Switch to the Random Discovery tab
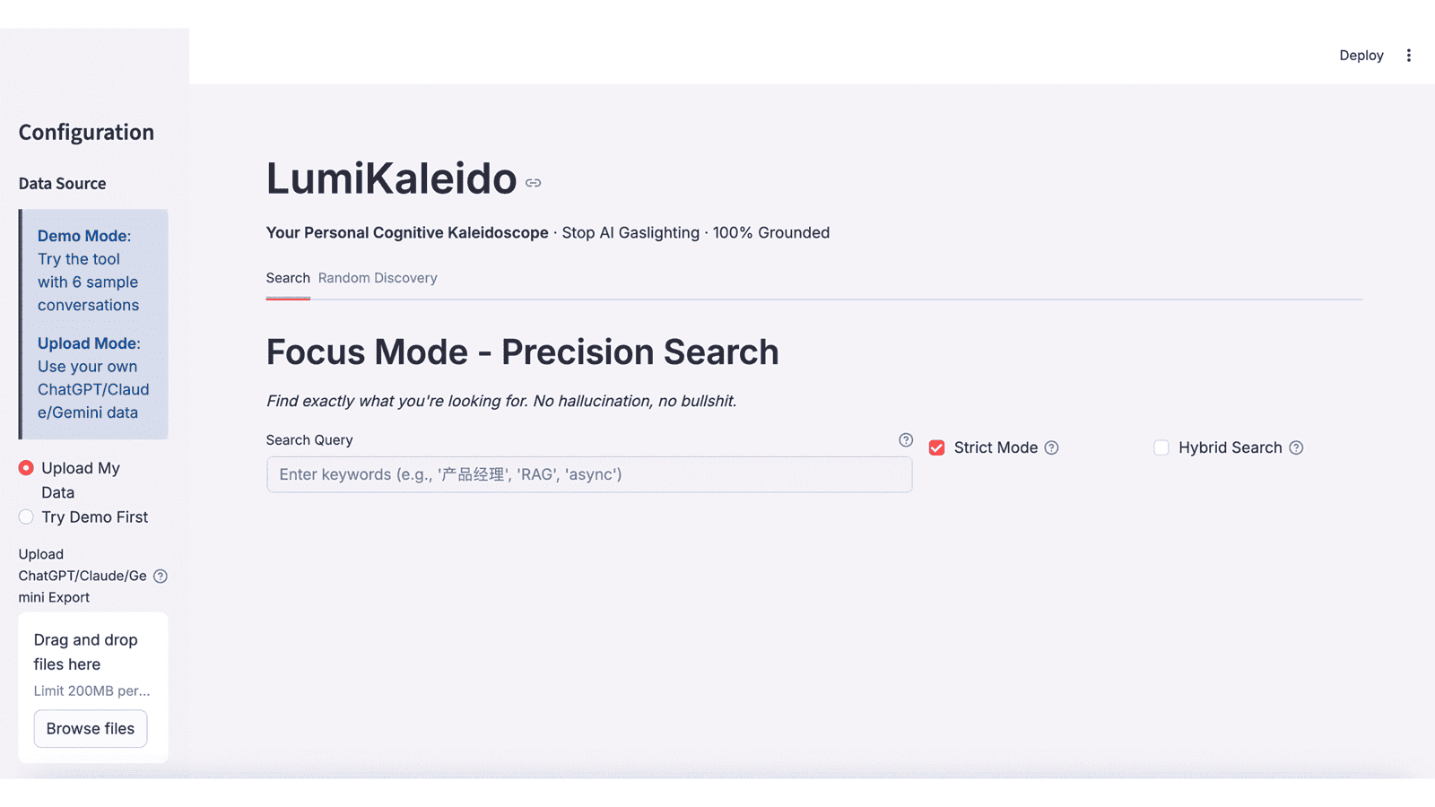The image size is (1435, 807). 378,278
